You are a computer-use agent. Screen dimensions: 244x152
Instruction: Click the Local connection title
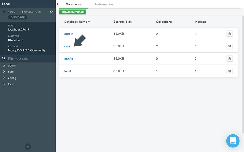click(x=6, y=4)
